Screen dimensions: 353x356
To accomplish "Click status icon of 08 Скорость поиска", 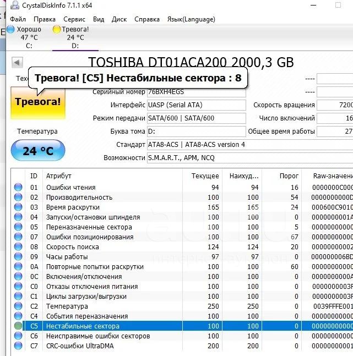I will [x=18, y=247].
